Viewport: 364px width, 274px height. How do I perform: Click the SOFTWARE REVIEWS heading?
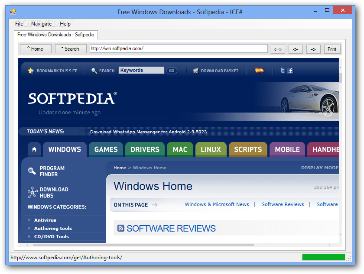(x=171, y=229)
